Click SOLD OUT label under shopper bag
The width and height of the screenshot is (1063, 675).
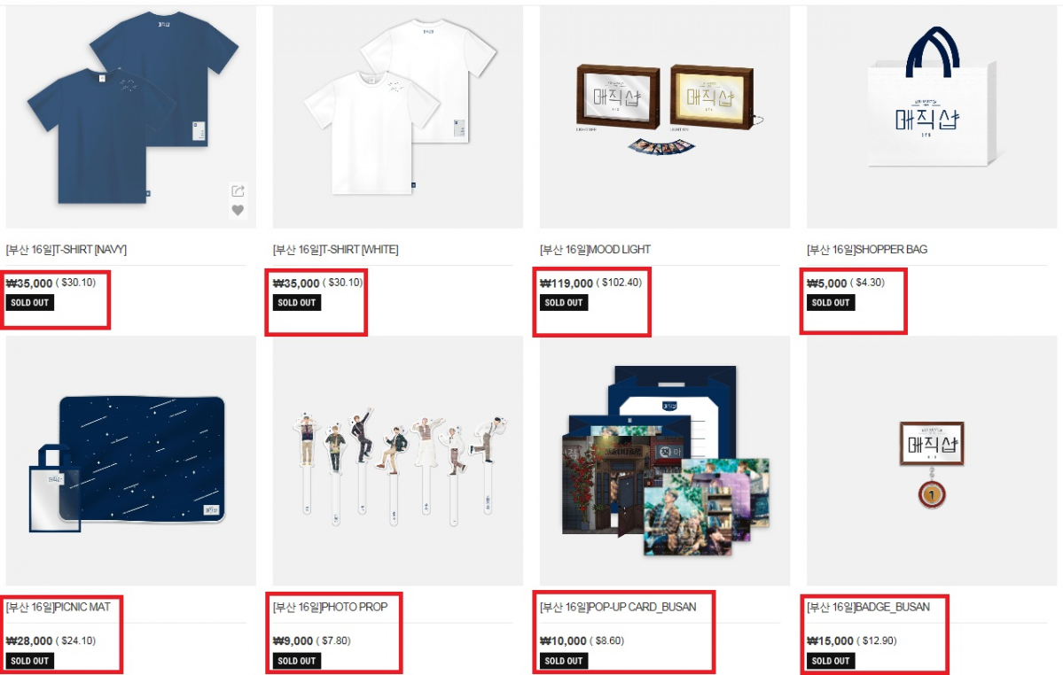(831, 303)
